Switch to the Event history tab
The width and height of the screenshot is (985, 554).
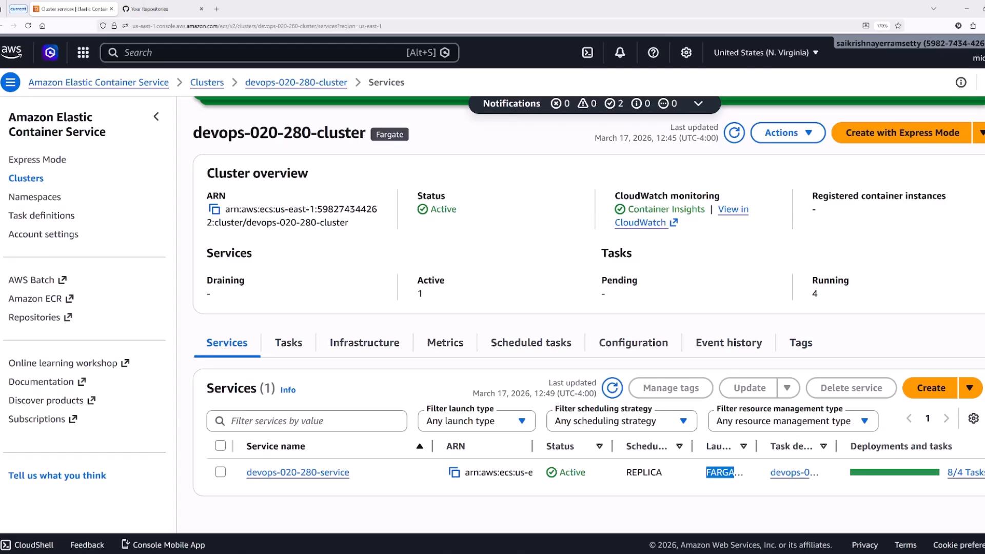(x=728, y=343)
